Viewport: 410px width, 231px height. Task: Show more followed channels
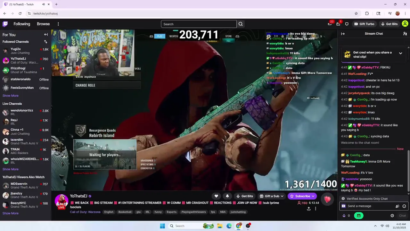point(11,96)
